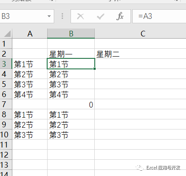
Task: Click cell A6 containing 第4节
Action: 30,94
